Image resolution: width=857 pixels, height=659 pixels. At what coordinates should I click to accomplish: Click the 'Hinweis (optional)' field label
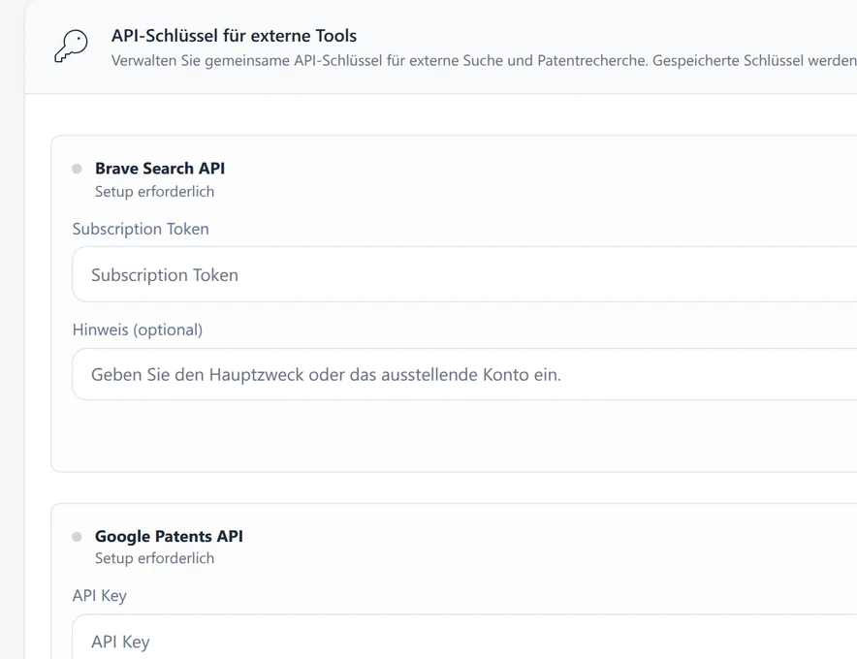tap(138, 330)
